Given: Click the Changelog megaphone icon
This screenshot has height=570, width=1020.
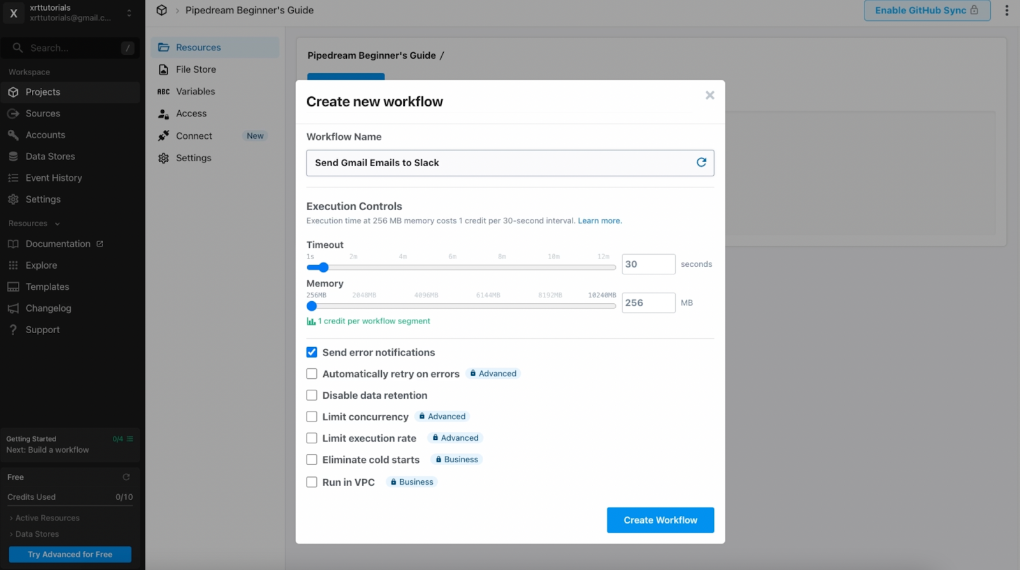Looking at the screenshot, I should pyautogui.click(x=13, y=308).
